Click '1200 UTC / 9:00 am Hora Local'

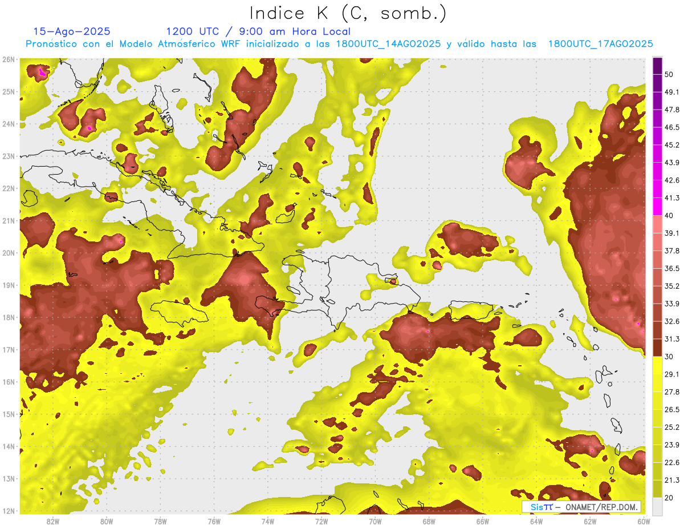click(x=258, y=31)
